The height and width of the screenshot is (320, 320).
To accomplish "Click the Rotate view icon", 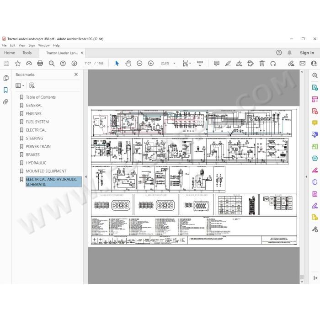I will pos(273,64).
